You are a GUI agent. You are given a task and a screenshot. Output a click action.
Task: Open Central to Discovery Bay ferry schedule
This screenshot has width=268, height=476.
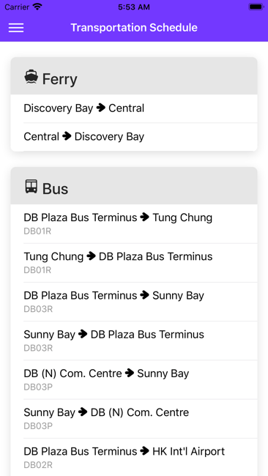pos(134,137)
